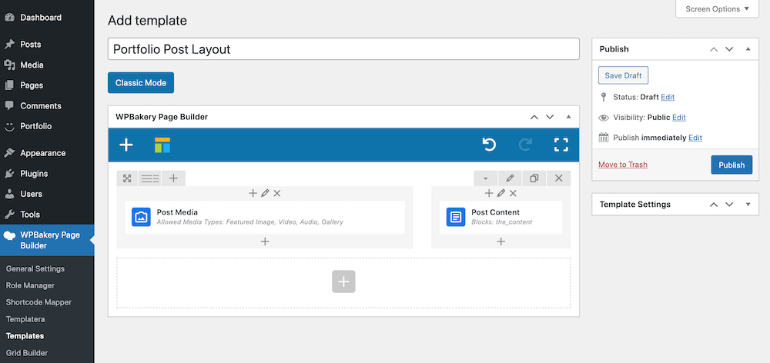
Task: Click the grayed Redo arrow icon
Action: [525, 145]
